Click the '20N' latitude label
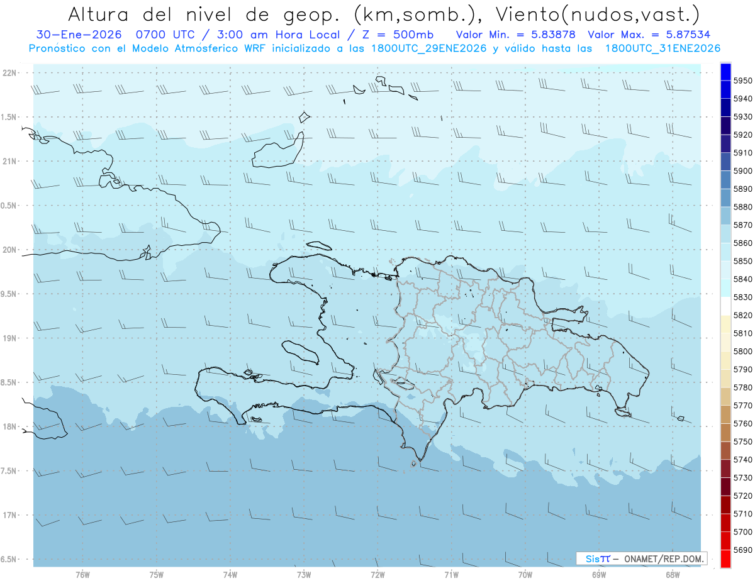Viewport: 755px width, 583px height. (x=11, y=250)
